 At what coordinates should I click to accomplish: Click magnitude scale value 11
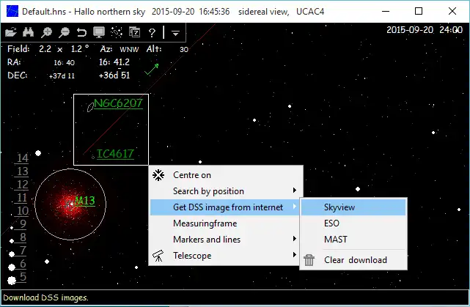tap(22, 198)
